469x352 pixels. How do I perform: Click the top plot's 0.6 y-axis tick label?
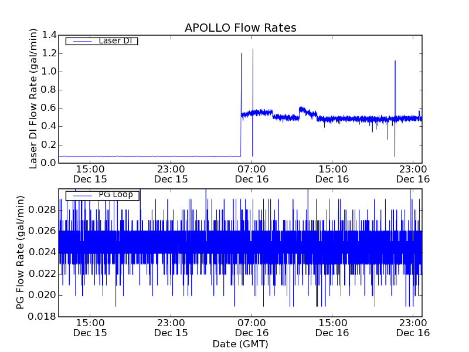coord(49,109)
